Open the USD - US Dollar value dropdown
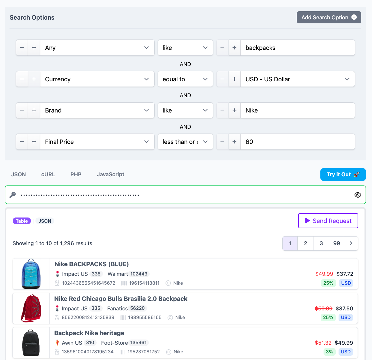Screen dimensions: 372x360 click(x=298, y=79)
